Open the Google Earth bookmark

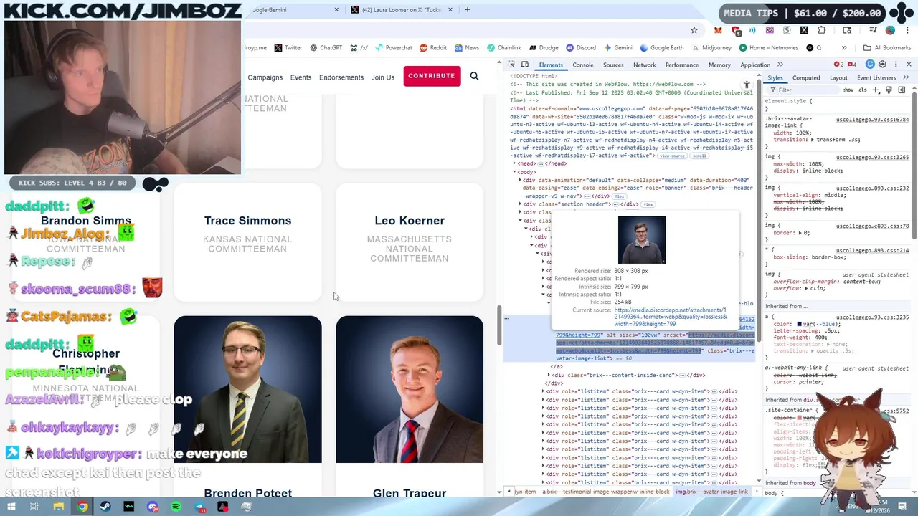click(661, 48)
